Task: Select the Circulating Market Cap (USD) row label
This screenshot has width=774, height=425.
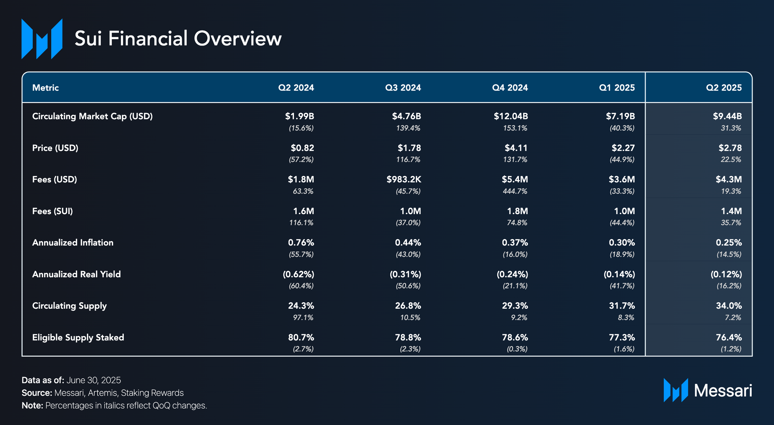Action: click(x=93, y=116)
